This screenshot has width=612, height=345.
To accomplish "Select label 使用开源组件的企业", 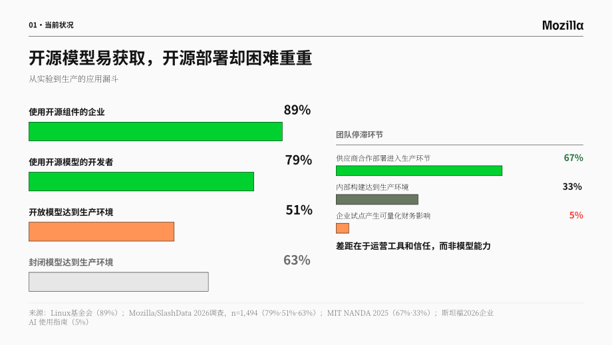I will click(67, 112).
